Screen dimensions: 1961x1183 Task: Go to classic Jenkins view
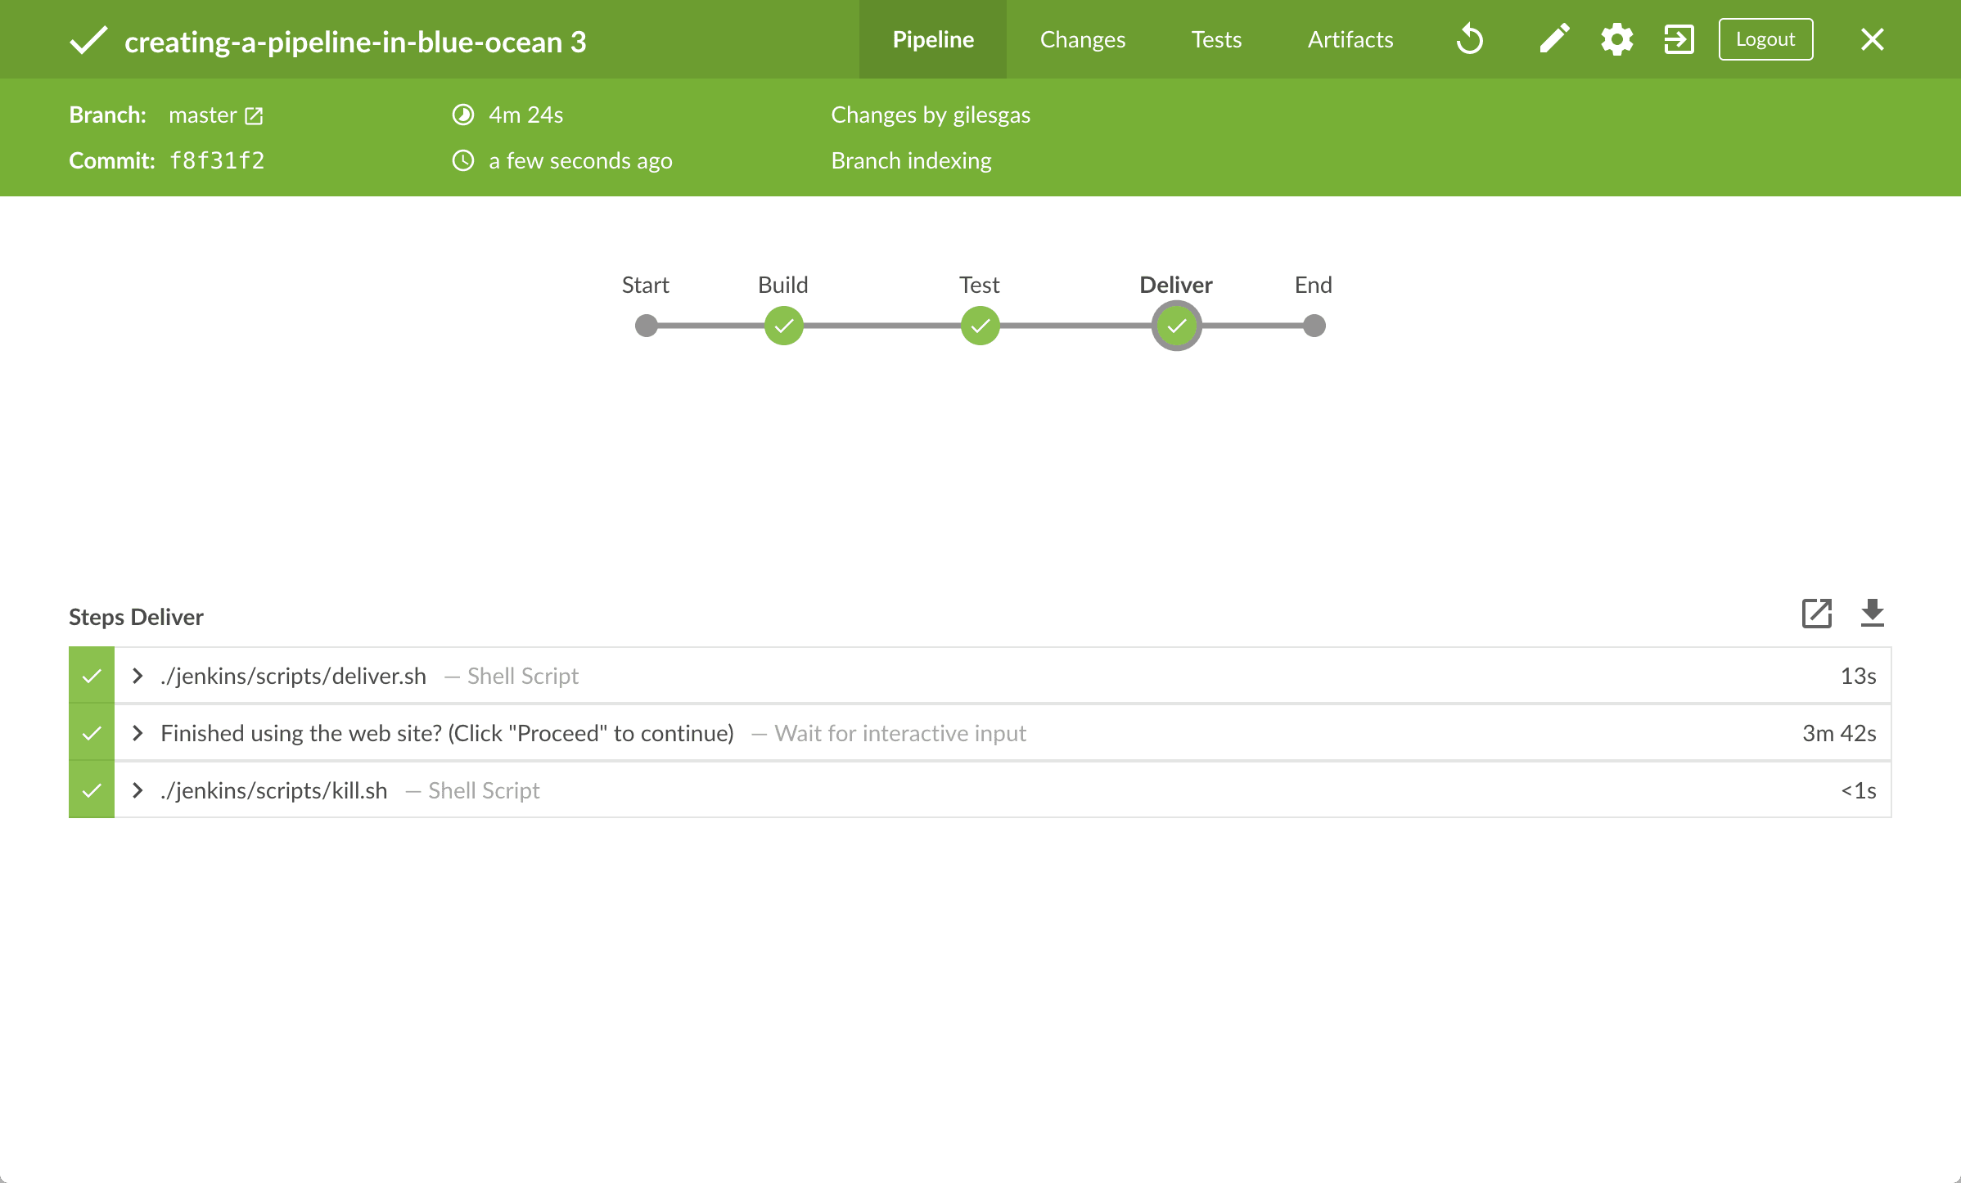pyautogui.click(x=1679, y=38)
